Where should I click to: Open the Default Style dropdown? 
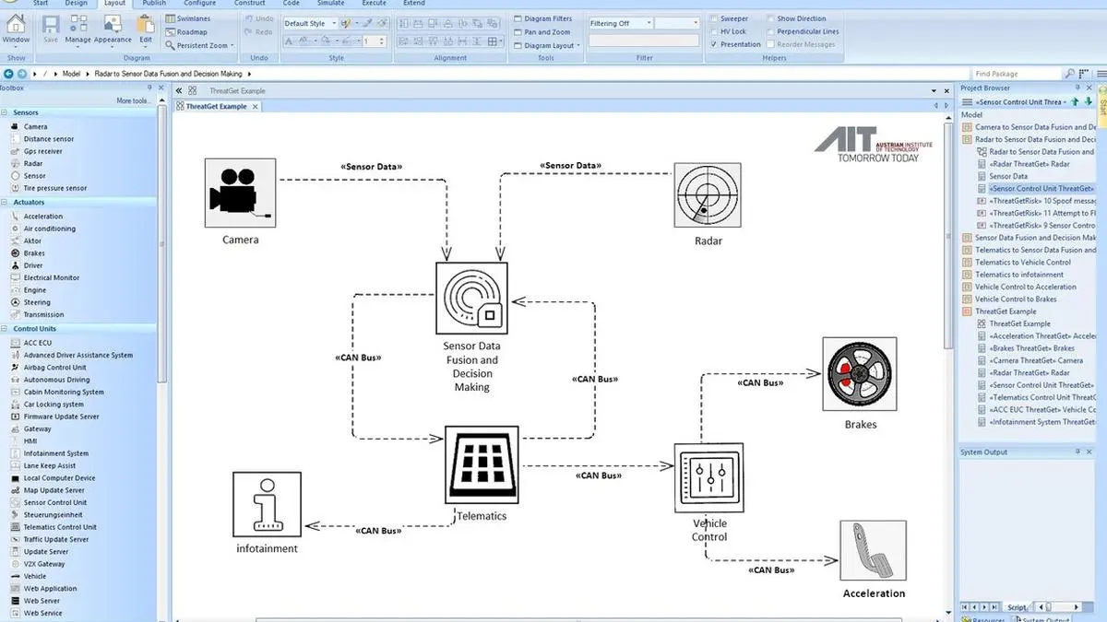[x=309, y=23]
